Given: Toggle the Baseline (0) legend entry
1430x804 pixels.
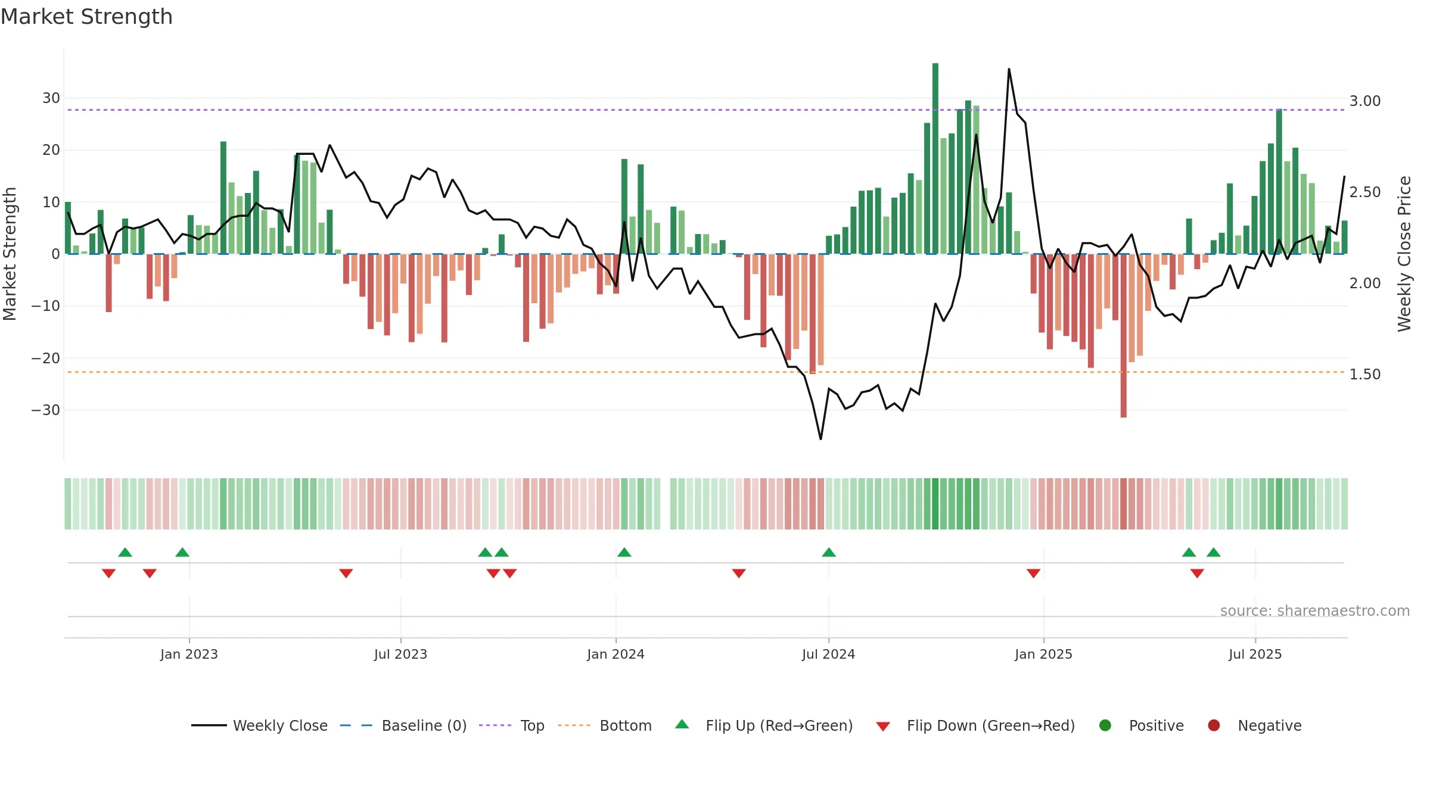Looking at the screenshot, I should pos(403,725).
